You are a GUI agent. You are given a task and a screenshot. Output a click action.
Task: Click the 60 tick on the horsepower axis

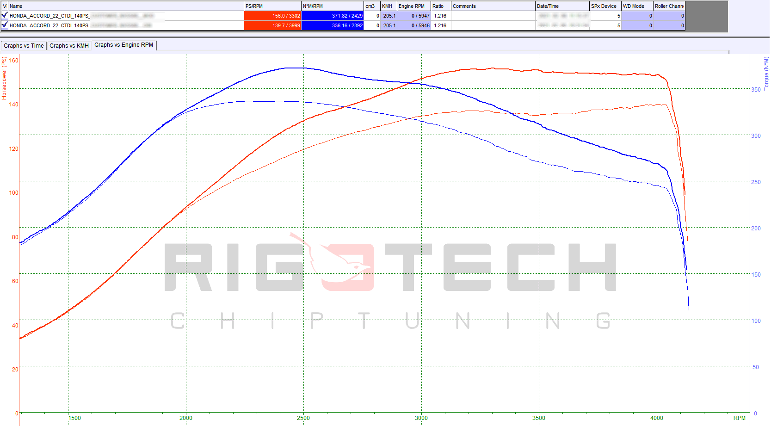pyautogui.click(x=15, y=281)
